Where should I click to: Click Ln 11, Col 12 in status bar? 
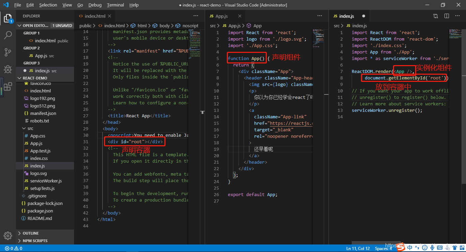[358, 248]
